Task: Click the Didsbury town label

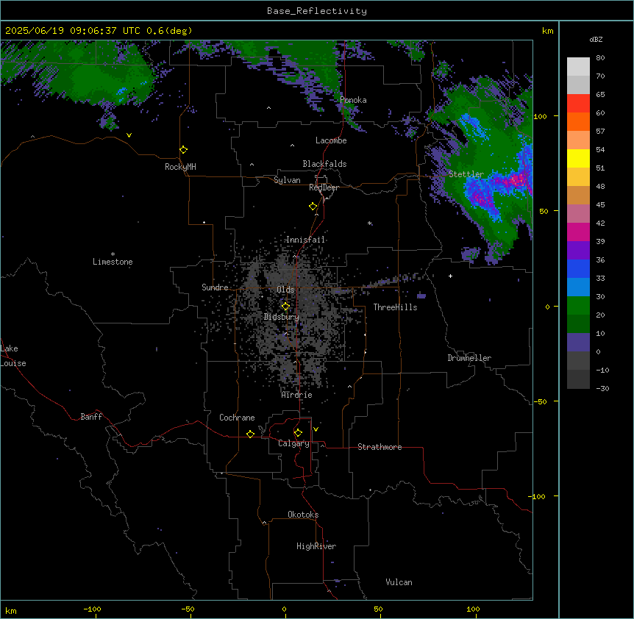Action: [282, 317]
